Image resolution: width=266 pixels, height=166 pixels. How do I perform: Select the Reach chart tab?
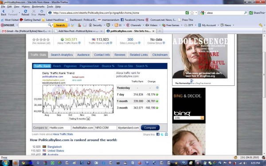click(x=57, y=66)
